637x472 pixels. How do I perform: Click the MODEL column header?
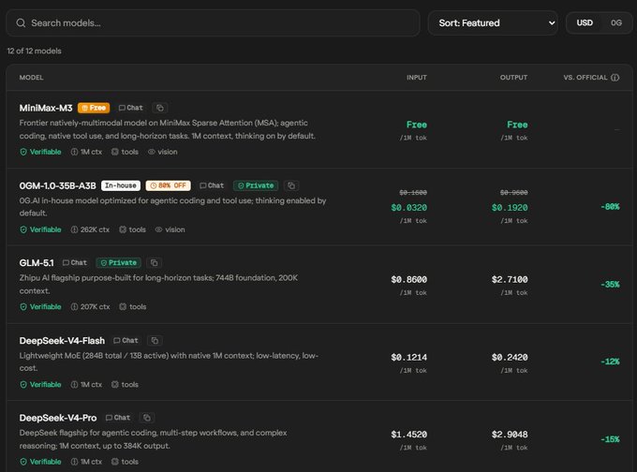pos(31,78)
